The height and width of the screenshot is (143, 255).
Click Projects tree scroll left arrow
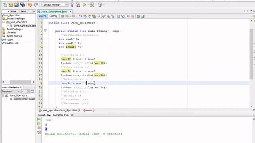(x=3, y=82)
